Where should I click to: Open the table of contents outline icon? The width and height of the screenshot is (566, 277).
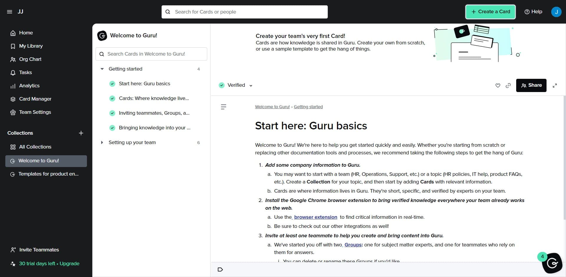[223, 107]
